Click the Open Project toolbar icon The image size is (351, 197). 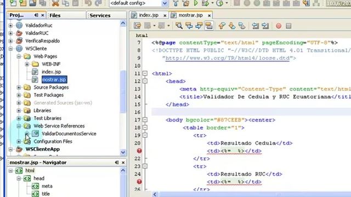coord(33,3)
